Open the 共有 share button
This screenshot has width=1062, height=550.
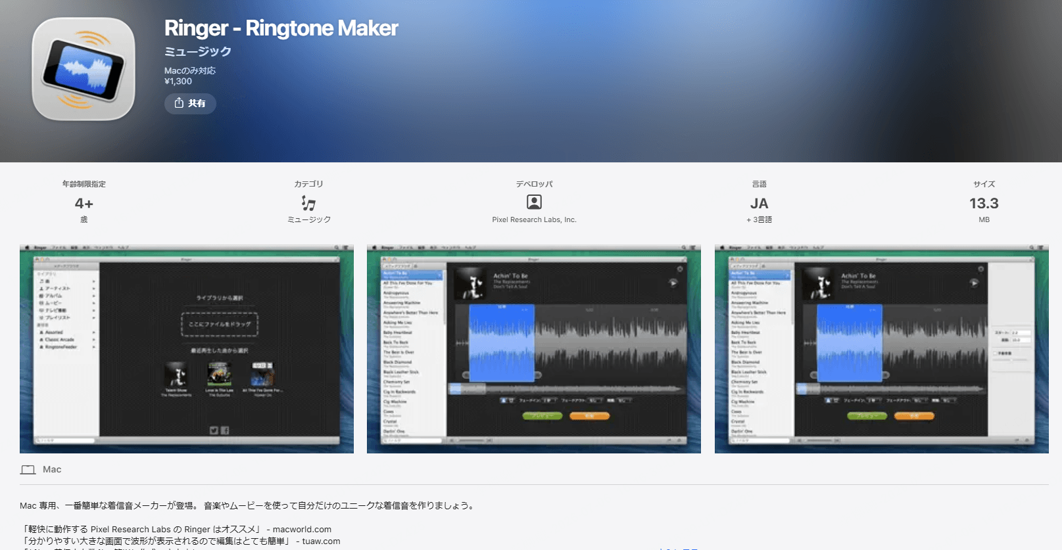tap(190, 103)
